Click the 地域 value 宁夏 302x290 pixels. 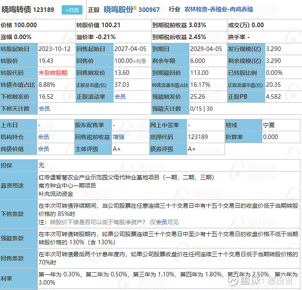pos(269,125)
